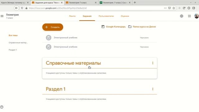The image size is (199, 112).
Task: Click the Google Календарь calendar icon
Action: pos(103,27)
